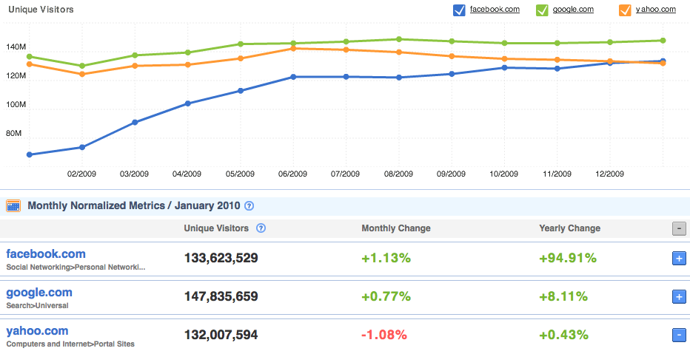
Task: Click the Yearly Change column header
Action: [570, 228]
